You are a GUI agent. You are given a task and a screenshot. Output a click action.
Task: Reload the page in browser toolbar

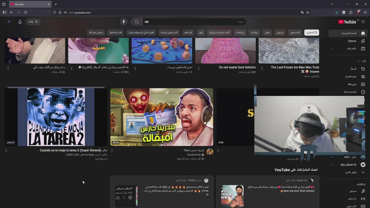click(25, 12)
